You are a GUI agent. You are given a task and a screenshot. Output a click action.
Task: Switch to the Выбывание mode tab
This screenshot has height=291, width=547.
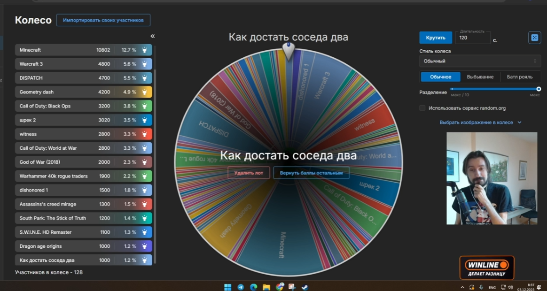point(480,77)
